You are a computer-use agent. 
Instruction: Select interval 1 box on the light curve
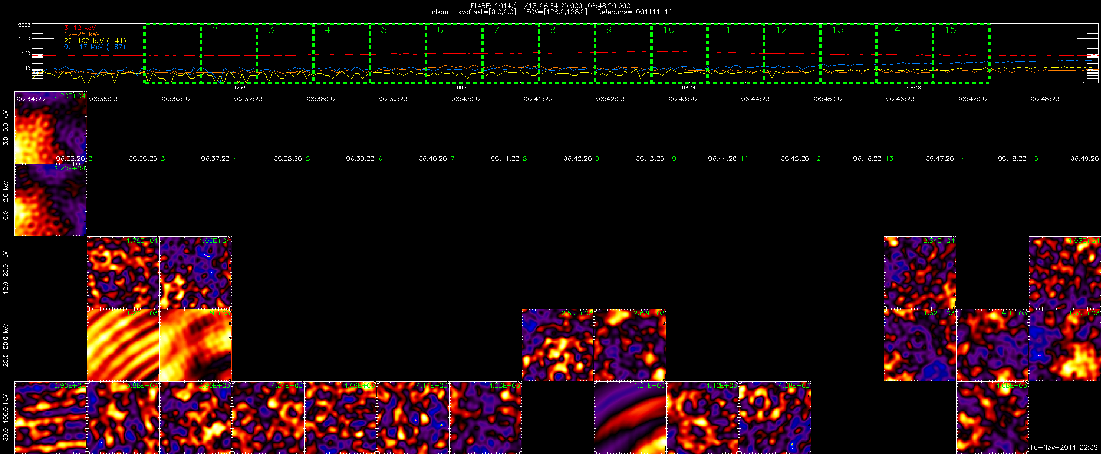[x=173, y=53]
